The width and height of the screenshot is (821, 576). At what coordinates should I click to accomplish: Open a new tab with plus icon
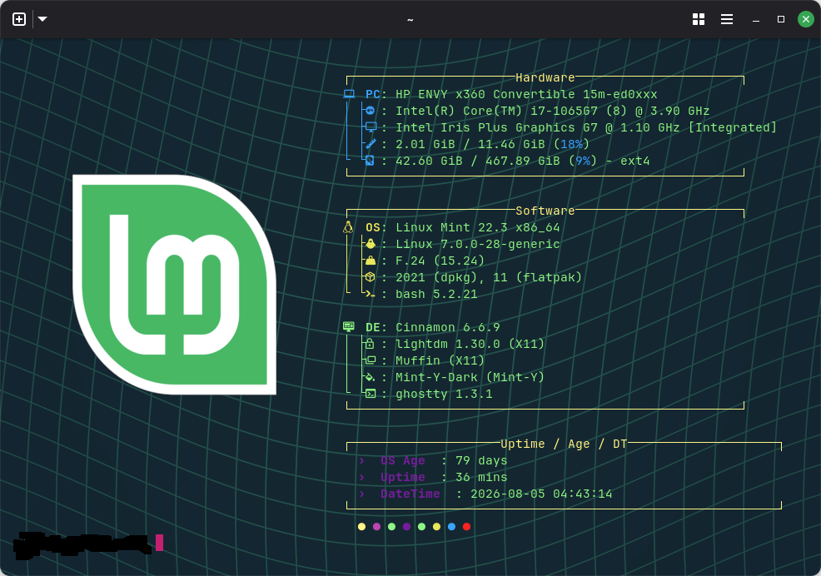pyautogui.click(x=19, y=19)
